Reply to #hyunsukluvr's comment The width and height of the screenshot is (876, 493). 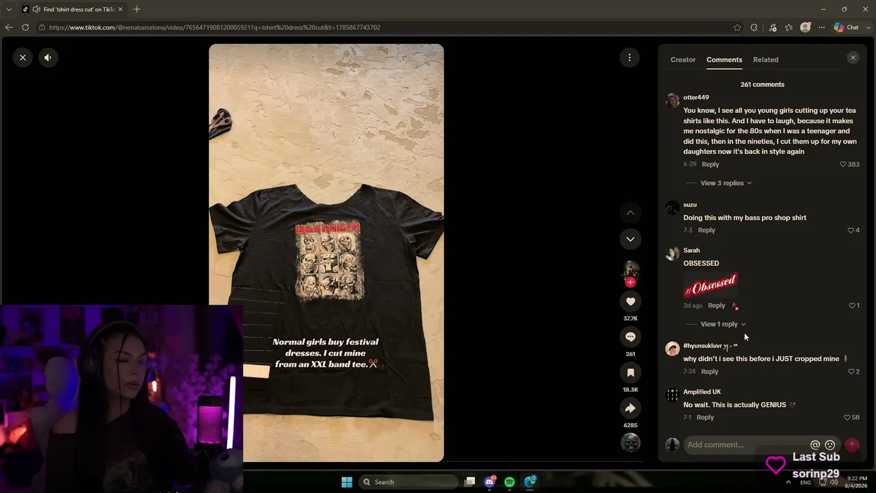pyautogui.click(x=710, y=372)
